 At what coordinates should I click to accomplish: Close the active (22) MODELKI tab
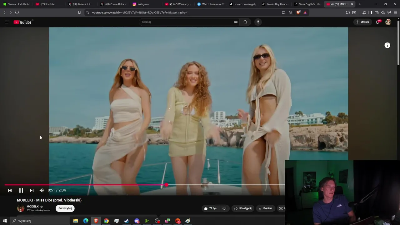tap(352, 4)
